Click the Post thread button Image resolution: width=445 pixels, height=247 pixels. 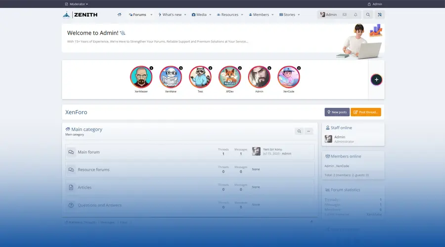pyautogui.click(x=366, y=112)
